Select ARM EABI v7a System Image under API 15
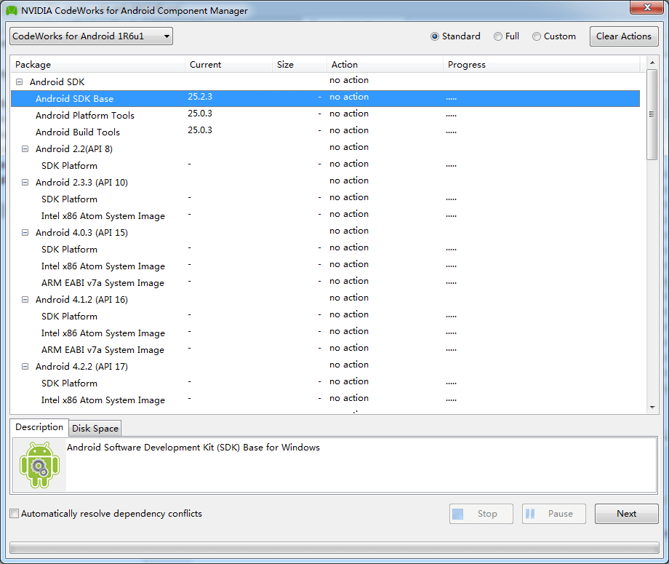This screenshot has width=669, height=564. (325, 282)
